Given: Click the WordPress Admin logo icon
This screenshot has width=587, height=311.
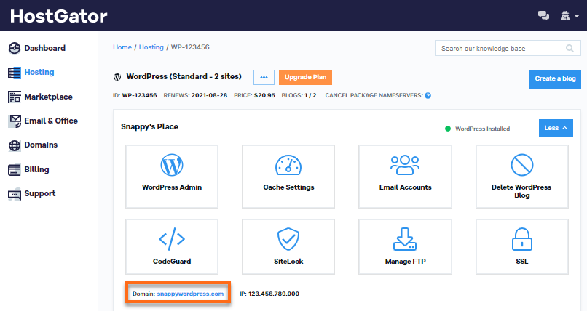Looking at the screenshot, I should coord(172,165).
